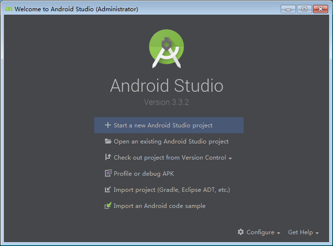The width and height of the screenshot is (333, 246).
Task: Minimize the Welcome window
Action: point(288,9)
